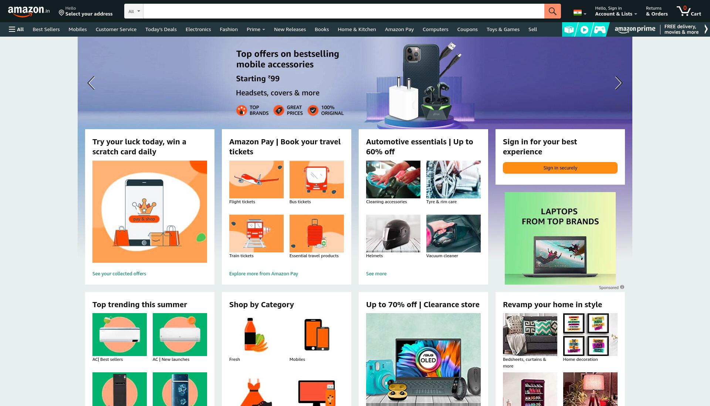This screenshot has width=710, height=406.
Task: Click See your collected offers link
Action: [x=119, y=274]
